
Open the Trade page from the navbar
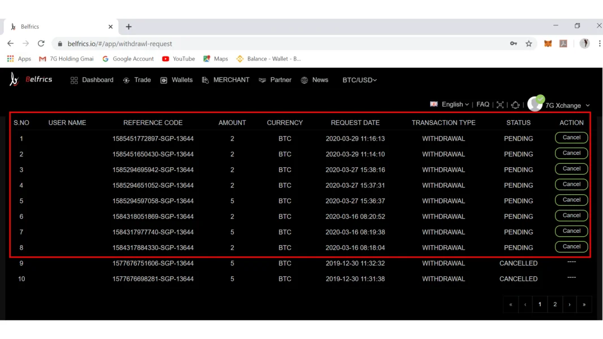137,80
